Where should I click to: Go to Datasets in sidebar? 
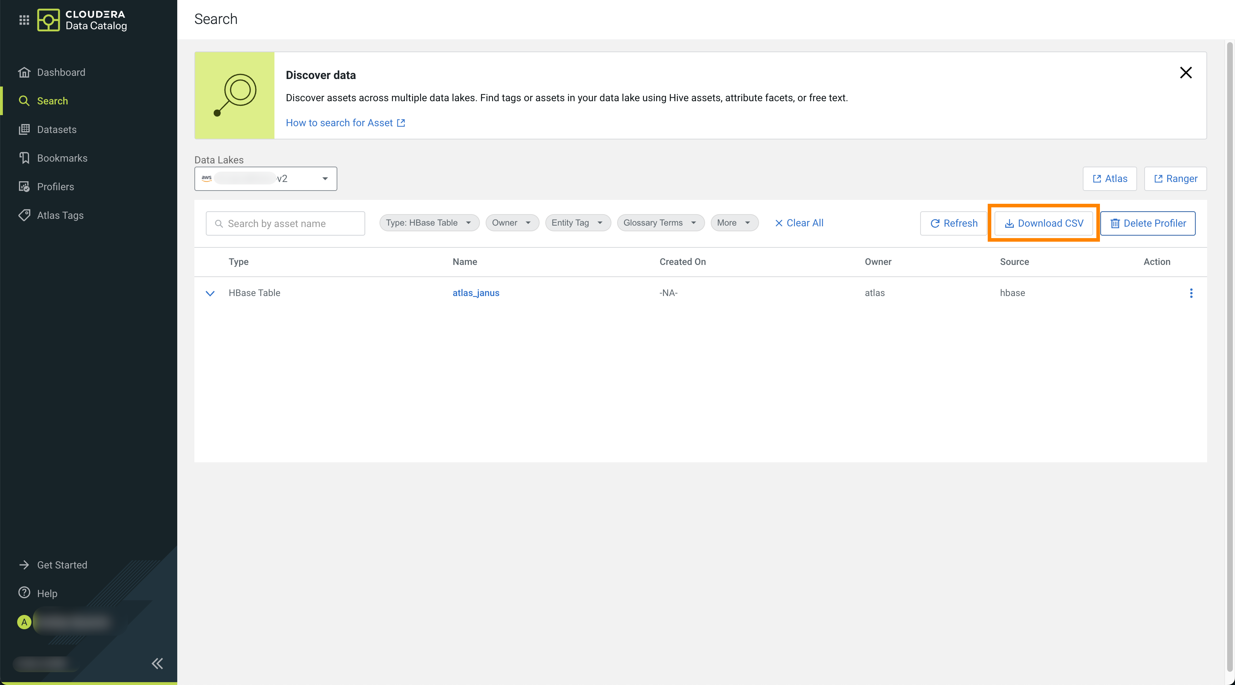click(56, 129)
